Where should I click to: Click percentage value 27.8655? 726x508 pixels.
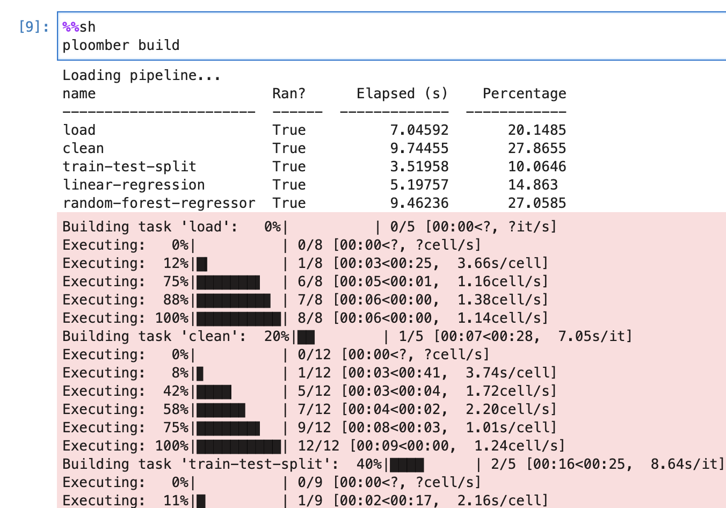pos(537,148)
